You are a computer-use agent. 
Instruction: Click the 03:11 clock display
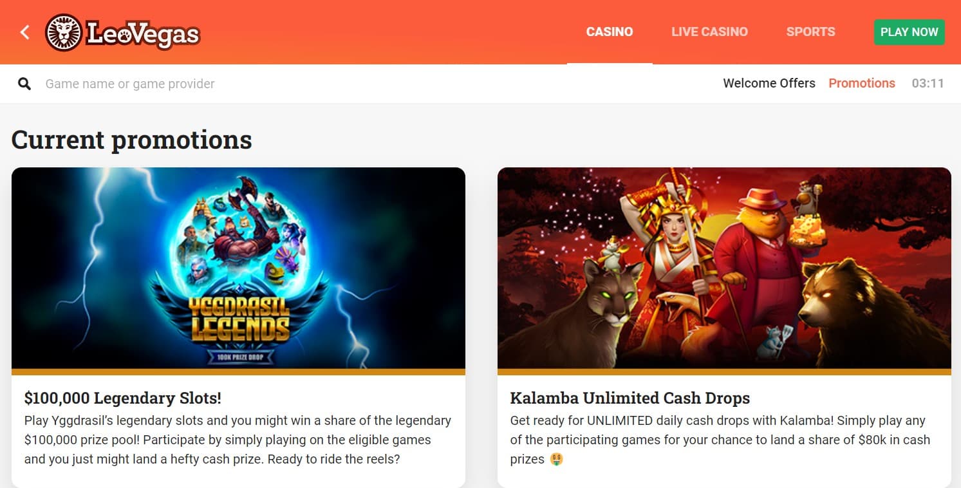click(928, 83)
